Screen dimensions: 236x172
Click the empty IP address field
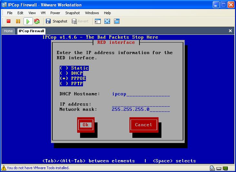click(x=141, y=104)
